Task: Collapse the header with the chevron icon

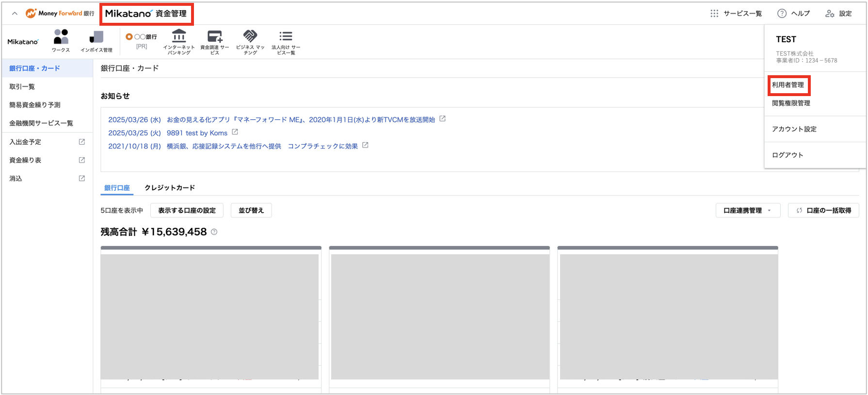Action: click(15, 14)
